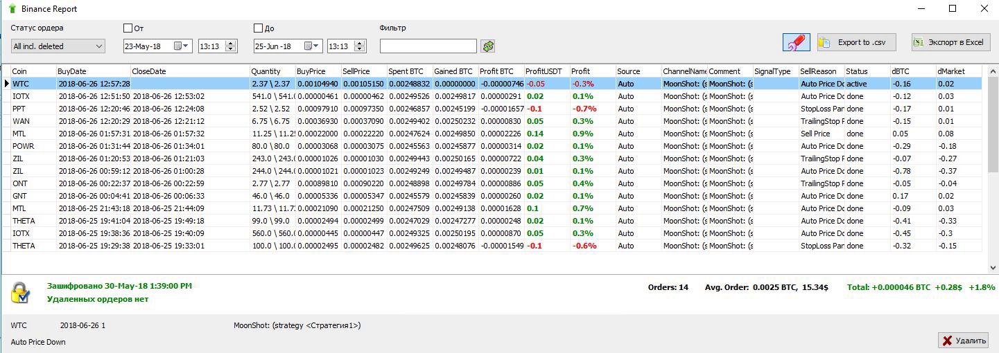
Task: Sort by the Coin column header
Action: (x=33, y=71)
